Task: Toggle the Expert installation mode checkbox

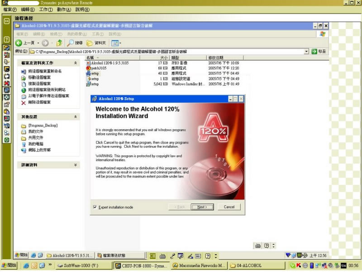Action: tap(95, 207)
